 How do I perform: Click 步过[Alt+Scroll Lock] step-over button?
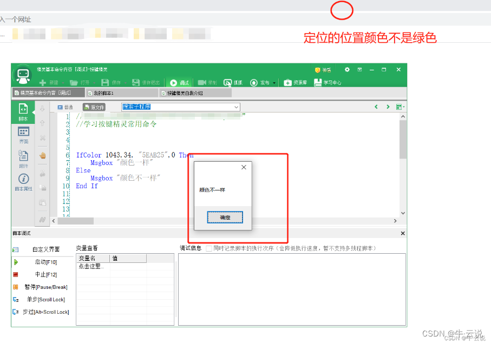45,312
